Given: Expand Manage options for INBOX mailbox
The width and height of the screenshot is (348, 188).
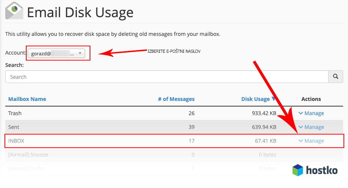Looking at the screenshot, I should click(x=311, y=141).
